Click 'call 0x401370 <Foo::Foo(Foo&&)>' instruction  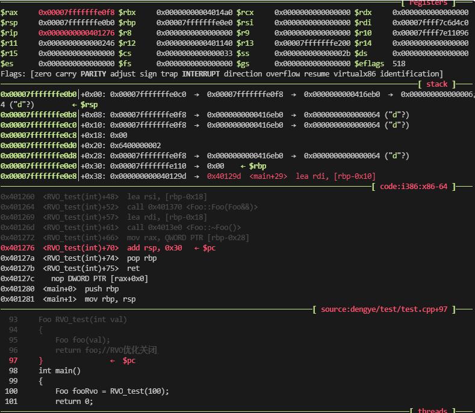click(193, 207)
